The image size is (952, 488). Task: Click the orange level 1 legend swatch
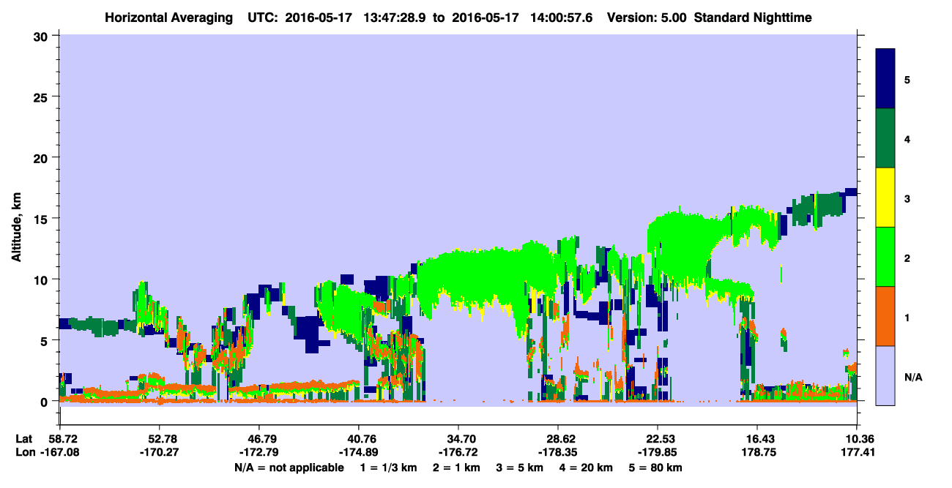pyautogui.click(x=885, y=316)
